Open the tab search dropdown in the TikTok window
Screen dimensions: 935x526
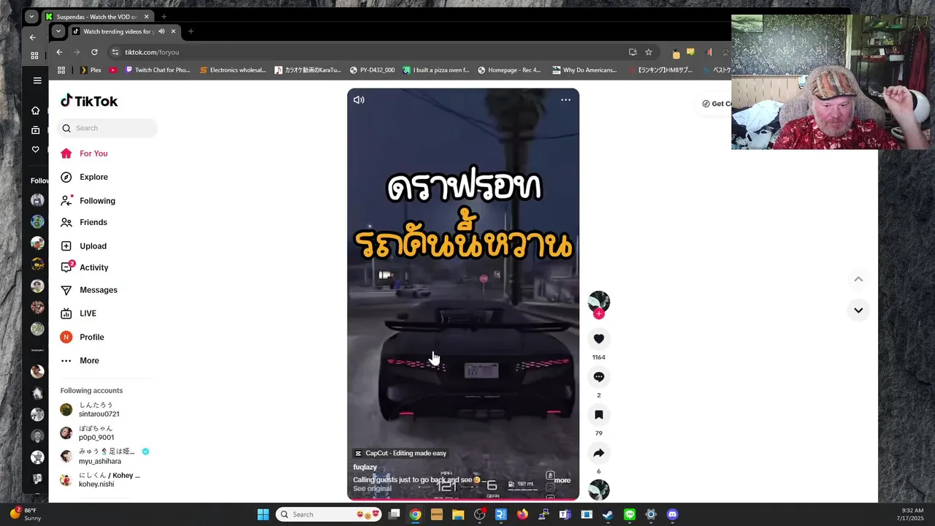point(58,31)
